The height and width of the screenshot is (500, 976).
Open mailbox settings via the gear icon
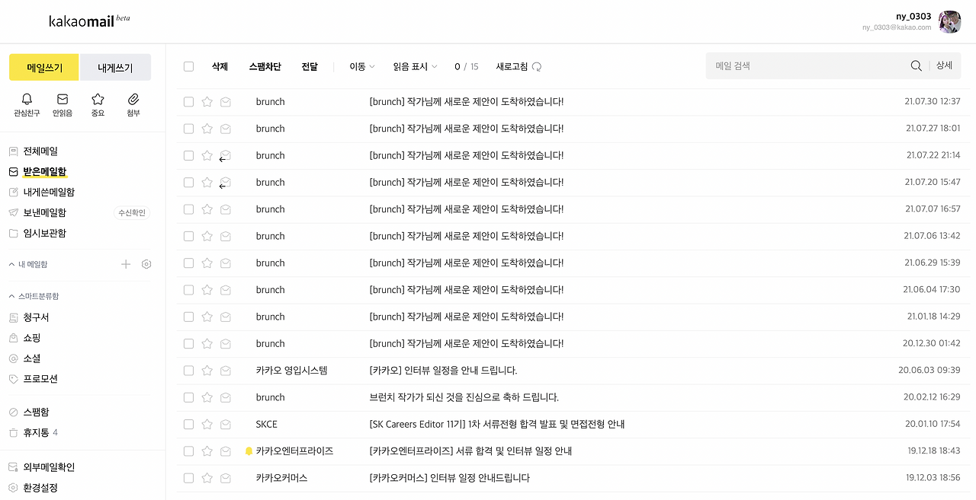(x=146, y=264)
